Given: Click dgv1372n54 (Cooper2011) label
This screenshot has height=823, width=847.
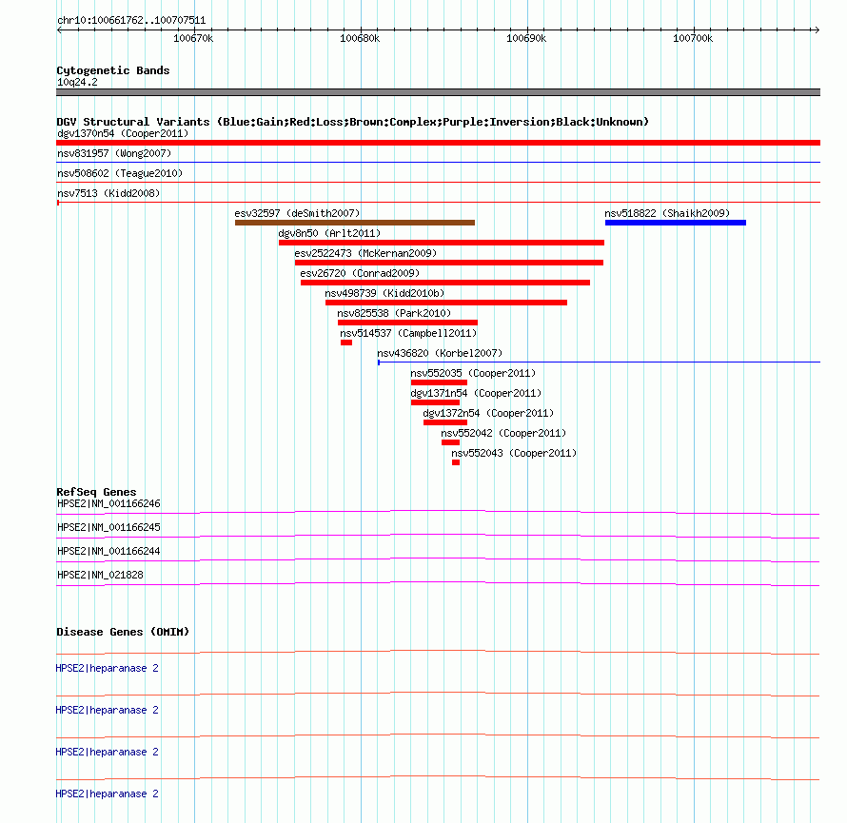Looking at the screenshot, I should coord(488,413).
